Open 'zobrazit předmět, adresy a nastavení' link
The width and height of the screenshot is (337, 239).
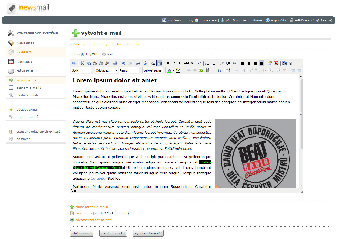[x=104, y=44]
